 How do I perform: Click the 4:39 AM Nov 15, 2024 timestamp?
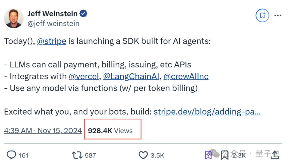(43, 131)
